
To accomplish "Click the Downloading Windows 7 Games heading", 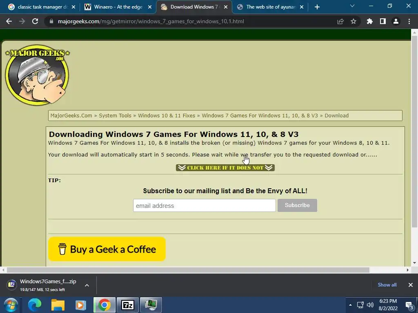I will (x=173, y=134).
